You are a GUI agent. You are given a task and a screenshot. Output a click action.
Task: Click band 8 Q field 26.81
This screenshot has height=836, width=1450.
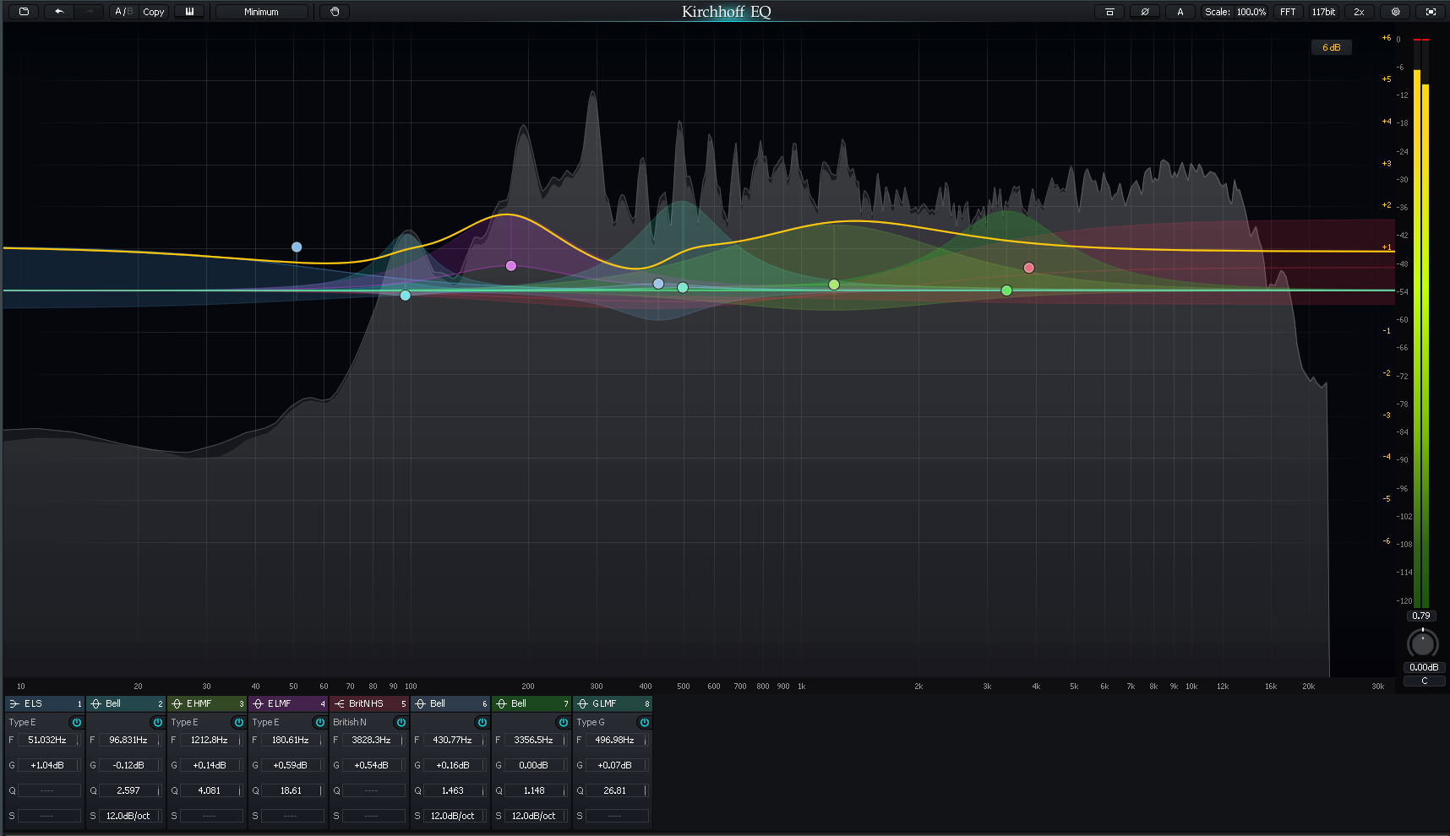(x=616, y=790)
